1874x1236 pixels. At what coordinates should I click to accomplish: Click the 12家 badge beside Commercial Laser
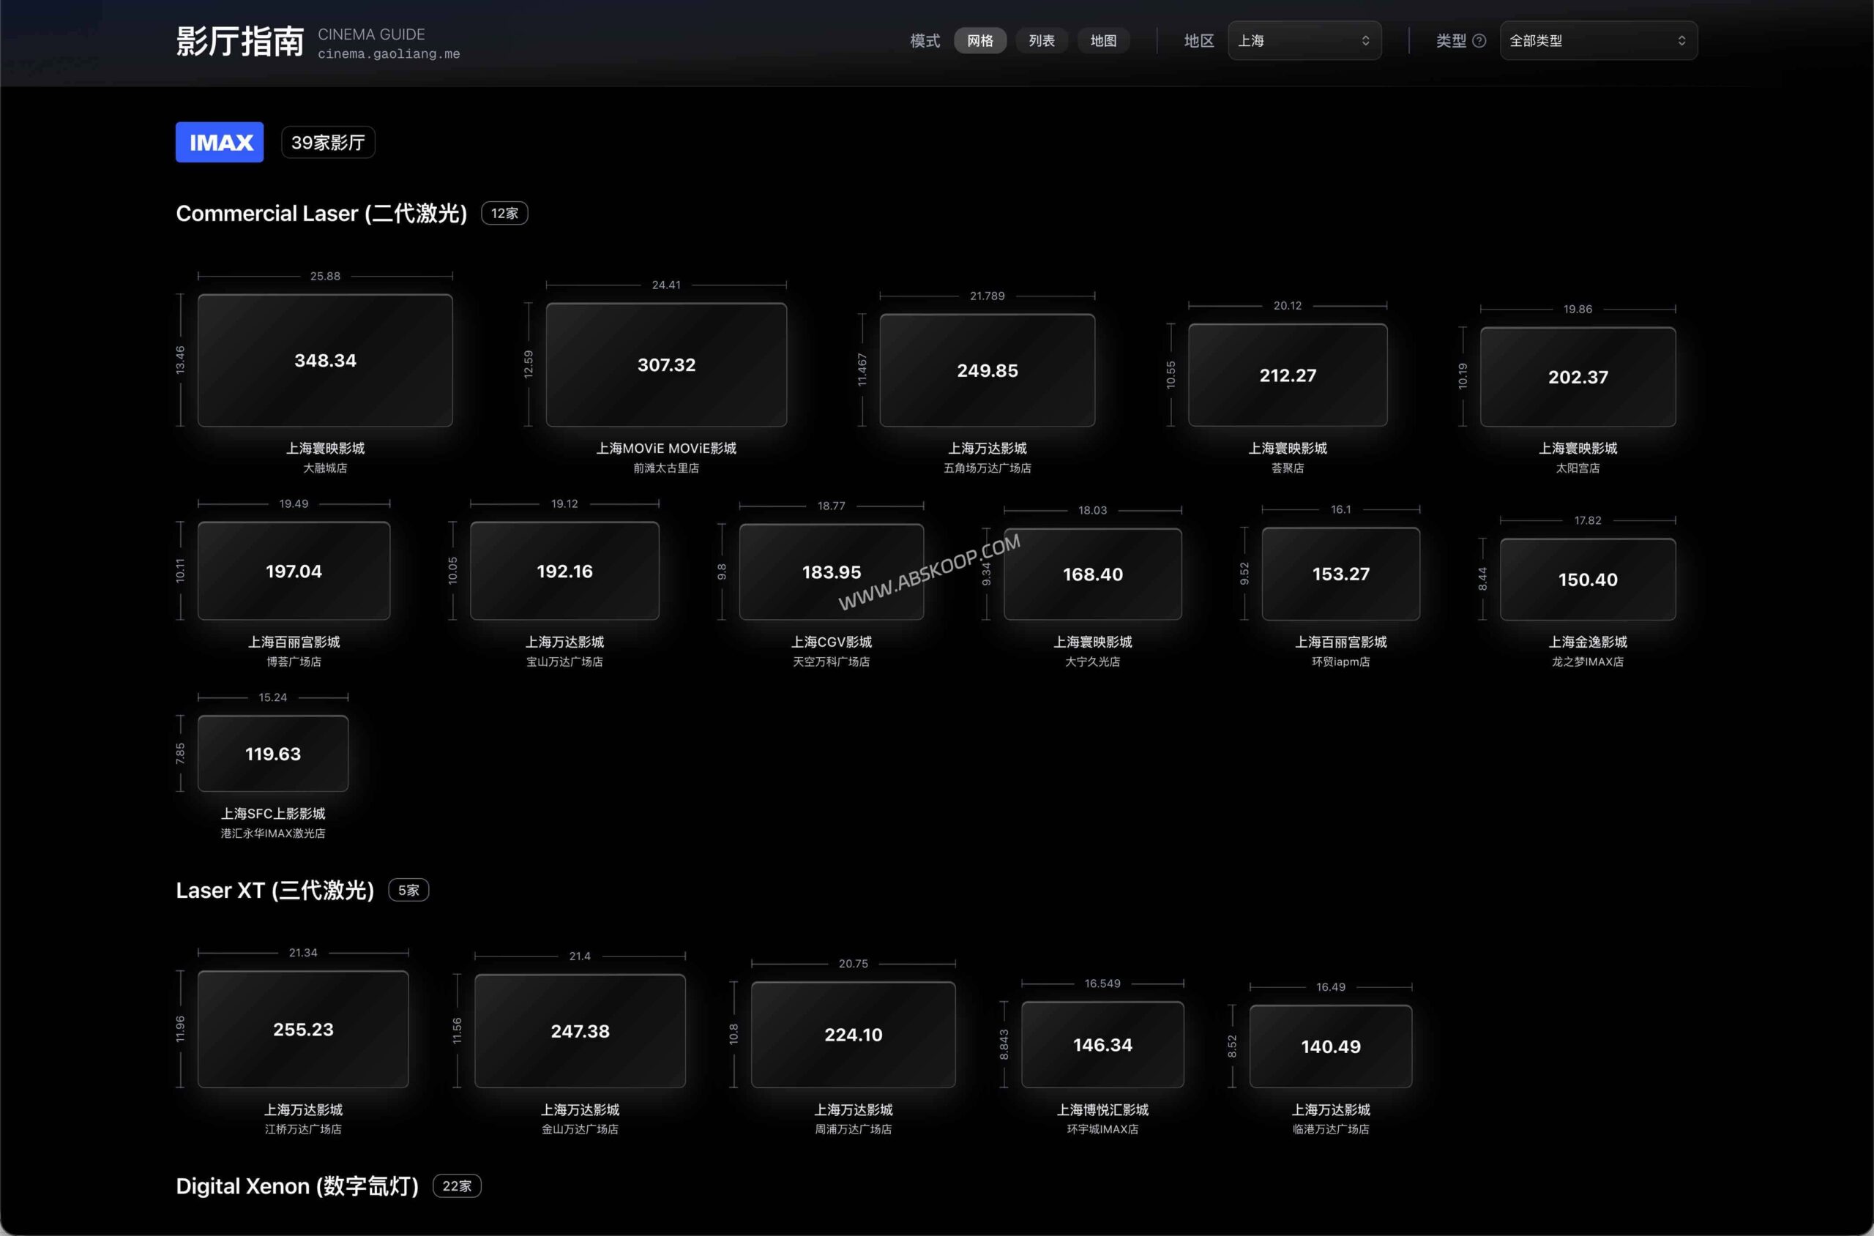(504, 214)
